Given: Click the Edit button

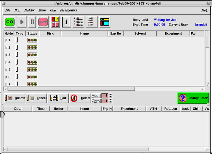Looking at the screenshot, I should [x=58, y=98].
